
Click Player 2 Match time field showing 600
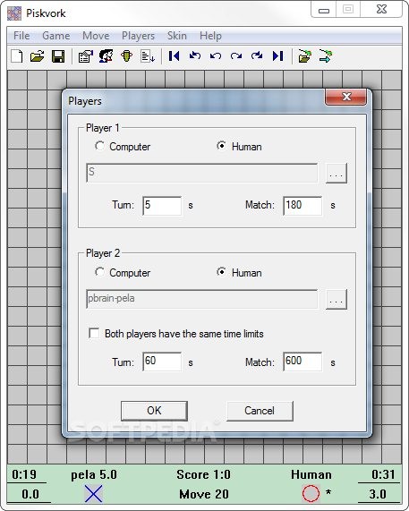[x=302, y=362]
